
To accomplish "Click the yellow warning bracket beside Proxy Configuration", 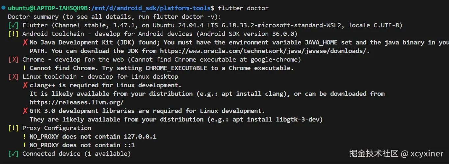I will pos(13,128).
